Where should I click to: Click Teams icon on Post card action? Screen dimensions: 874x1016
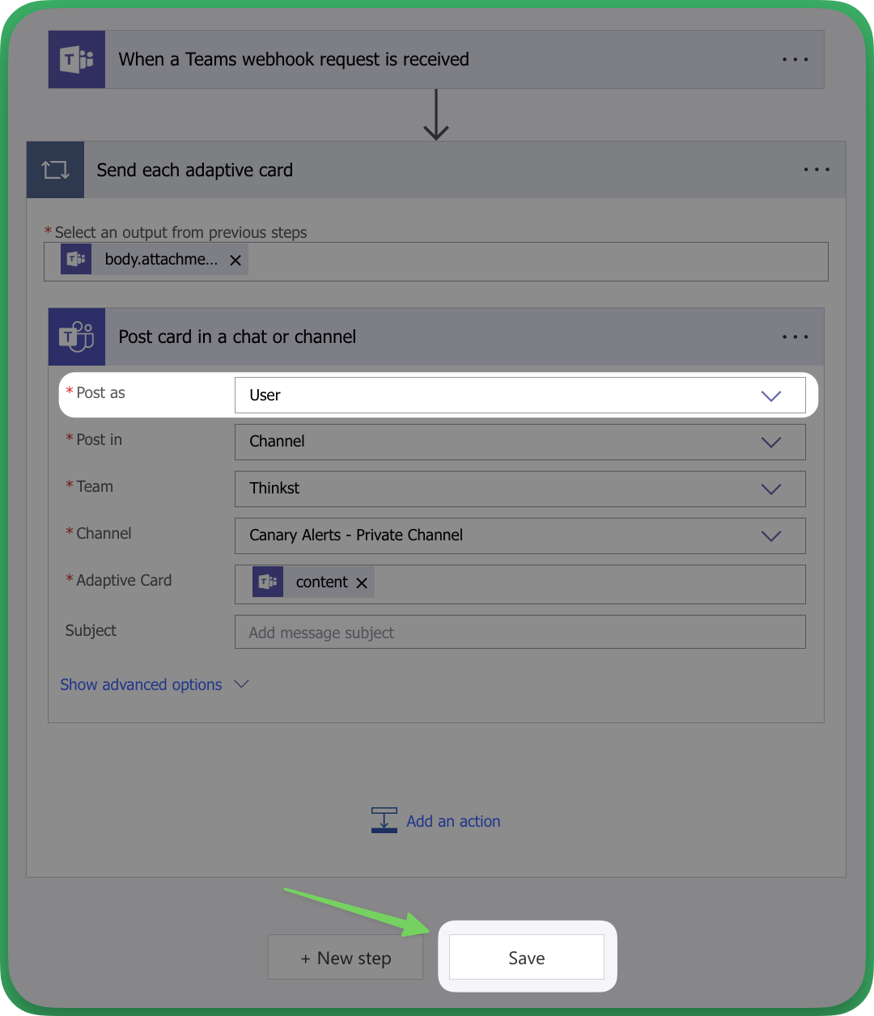click(77, 337)
